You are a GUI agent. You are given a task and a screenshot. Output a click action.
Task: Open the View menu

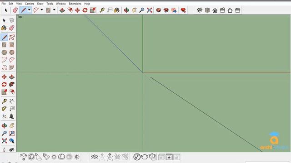tap(19, 4)
